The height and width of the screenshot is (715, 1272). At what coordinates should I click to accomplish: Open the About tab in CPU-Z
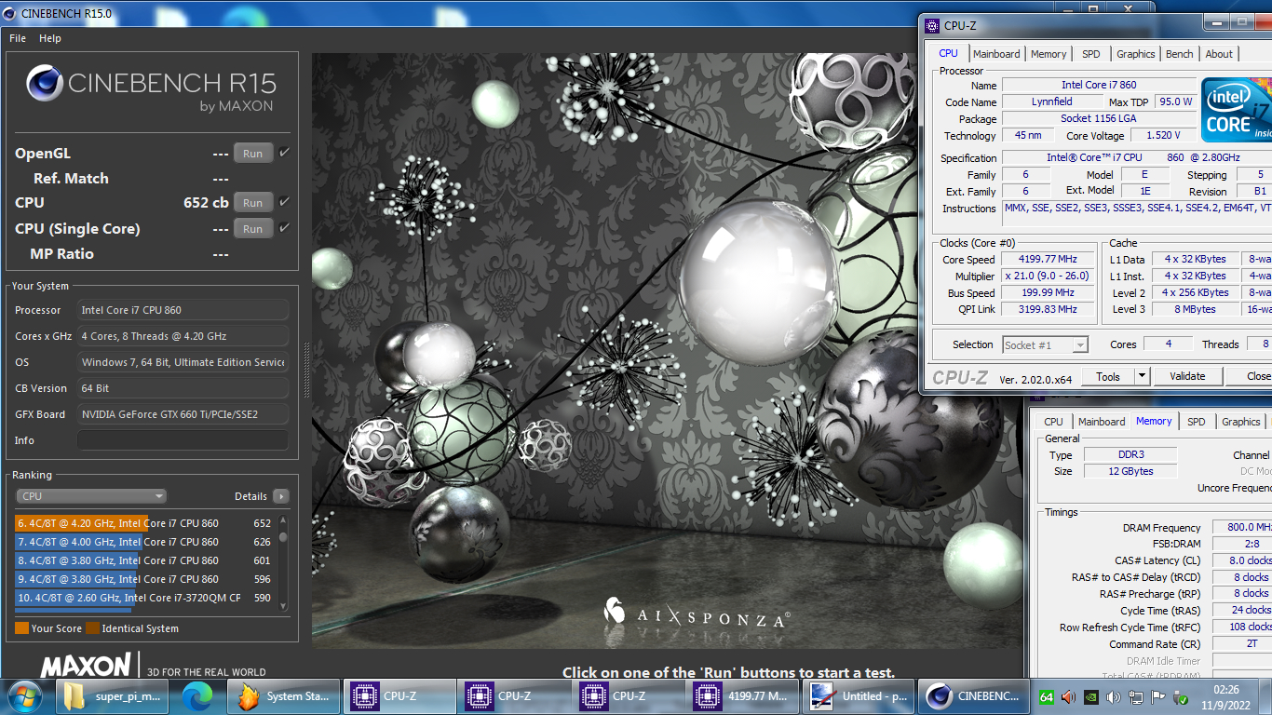[1219, 54]
